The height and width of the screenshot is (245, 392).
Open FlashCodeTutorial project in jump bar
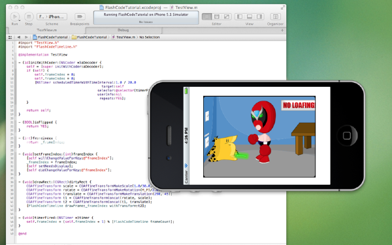[50, 37]
